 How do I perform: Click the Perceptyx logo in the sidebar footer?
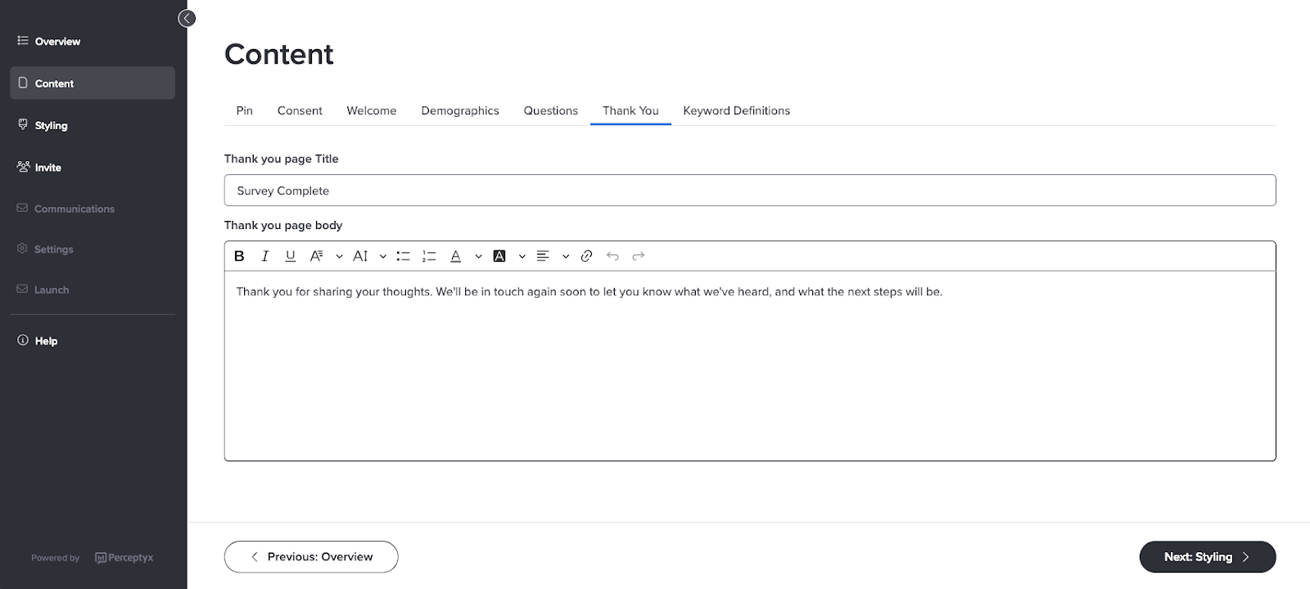tap(124, 558)
